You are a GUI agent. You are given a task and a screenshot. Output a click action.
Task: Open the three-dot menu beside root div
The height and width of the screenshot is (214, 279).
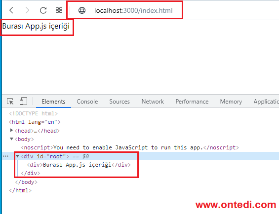5,156
